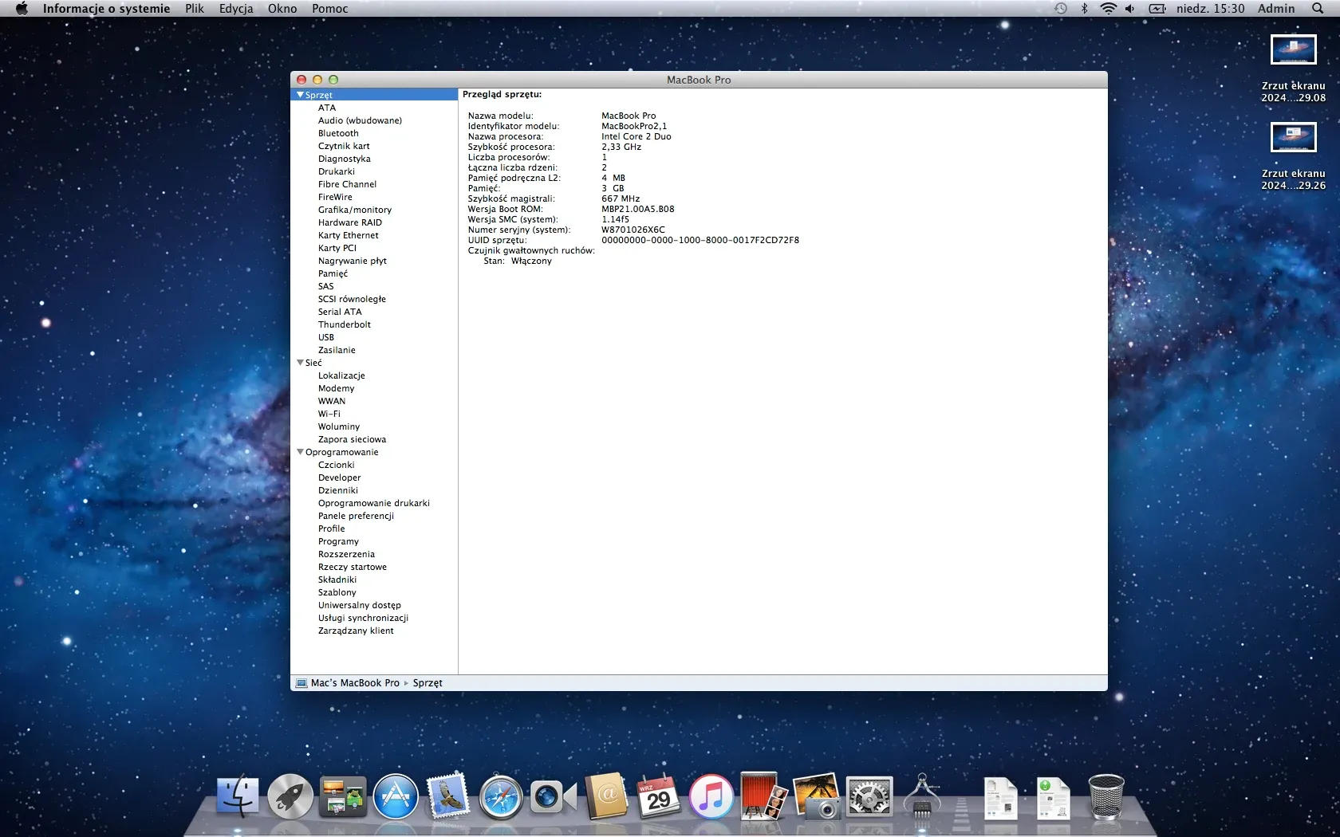This screenshot has width=1340, height=837.
Task: Open the Apple menu
Action: 22,9
